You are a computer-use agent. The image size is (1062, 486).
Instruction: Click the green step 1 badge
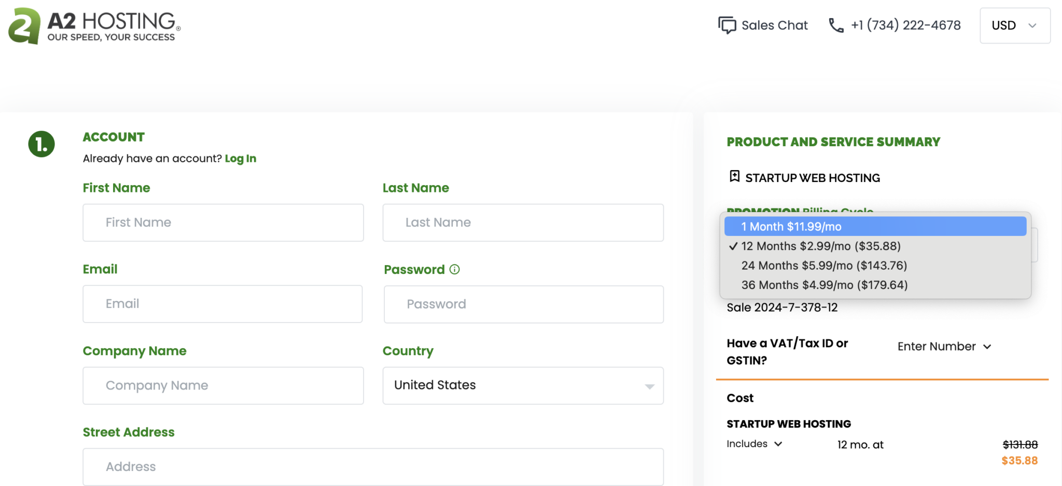point(41,144)
